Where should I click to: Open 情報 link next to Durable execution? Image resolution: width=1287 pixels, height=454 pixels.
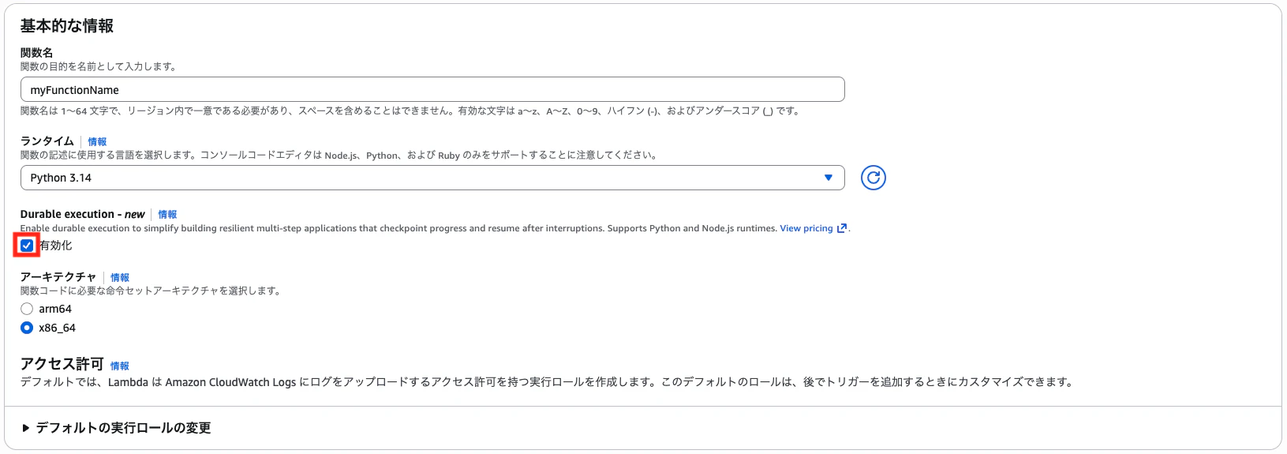pyautogui.click(x=167, y=215)
